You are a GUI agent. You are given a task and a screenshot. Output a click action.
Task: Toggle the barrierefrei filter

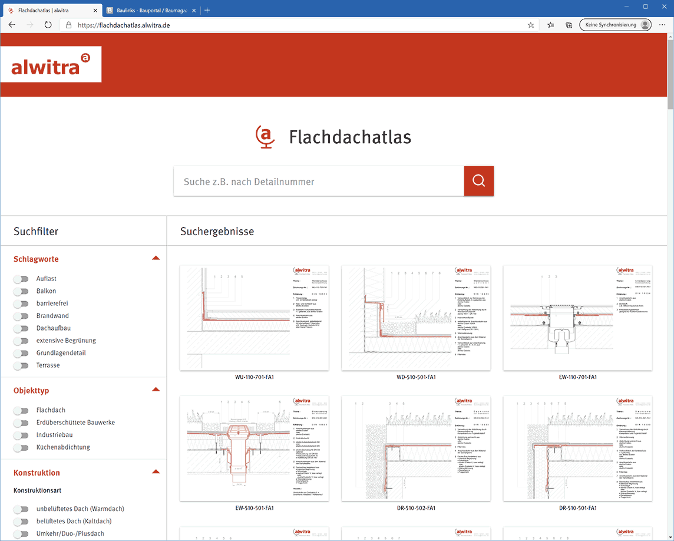[21, 304]
